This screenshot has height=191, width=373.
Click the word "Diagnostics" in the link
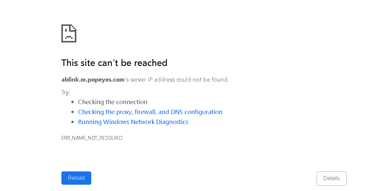coord(172,122)
